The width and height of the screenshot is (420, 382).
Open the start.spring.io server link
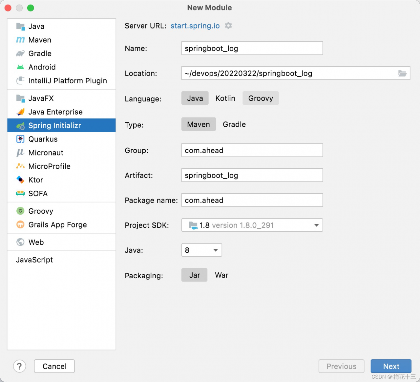pyautogui.click(x=195, y=26)
